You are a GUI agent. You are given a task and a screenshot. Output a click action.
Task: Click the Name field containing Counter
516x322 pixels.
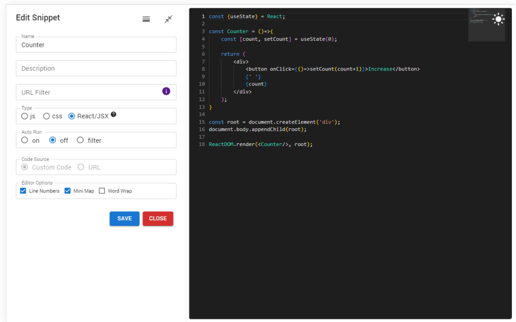click(x=96, y=45)
